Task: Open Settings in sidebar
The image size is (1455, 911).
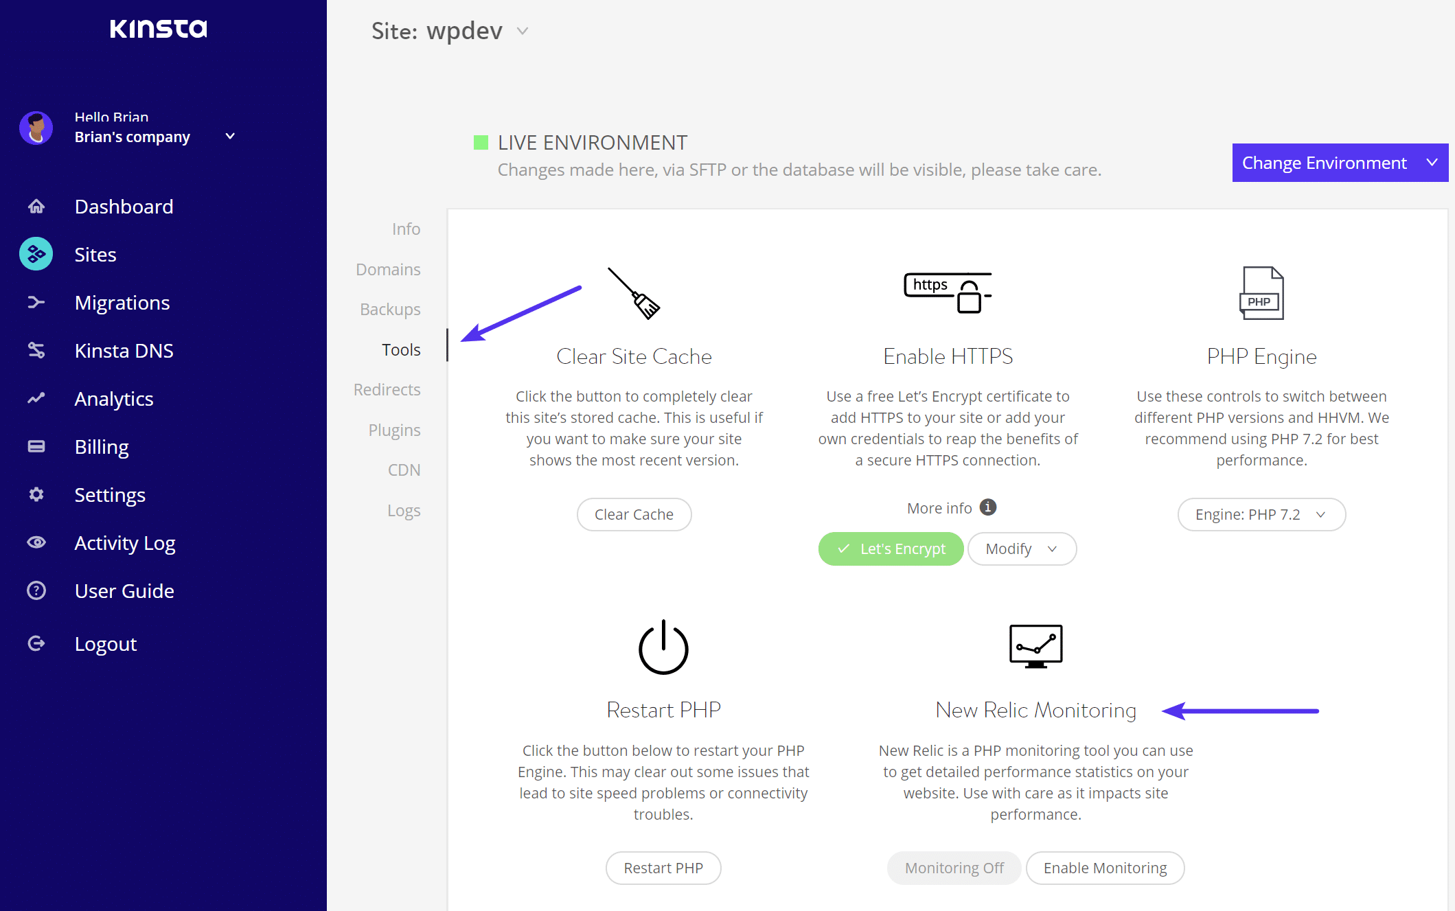Action: click(x=110, y=494)
